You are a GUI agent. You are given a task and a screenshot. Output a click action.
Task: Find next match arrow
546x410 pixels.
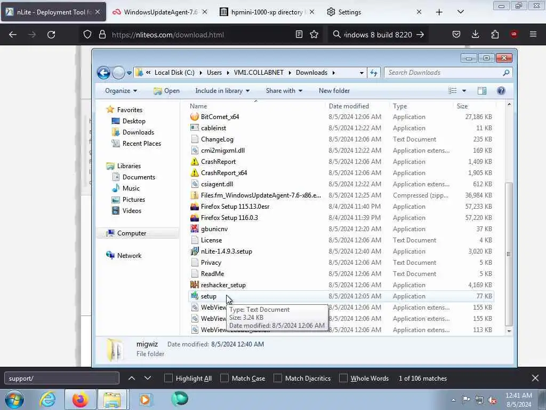(x=148, y=378)
